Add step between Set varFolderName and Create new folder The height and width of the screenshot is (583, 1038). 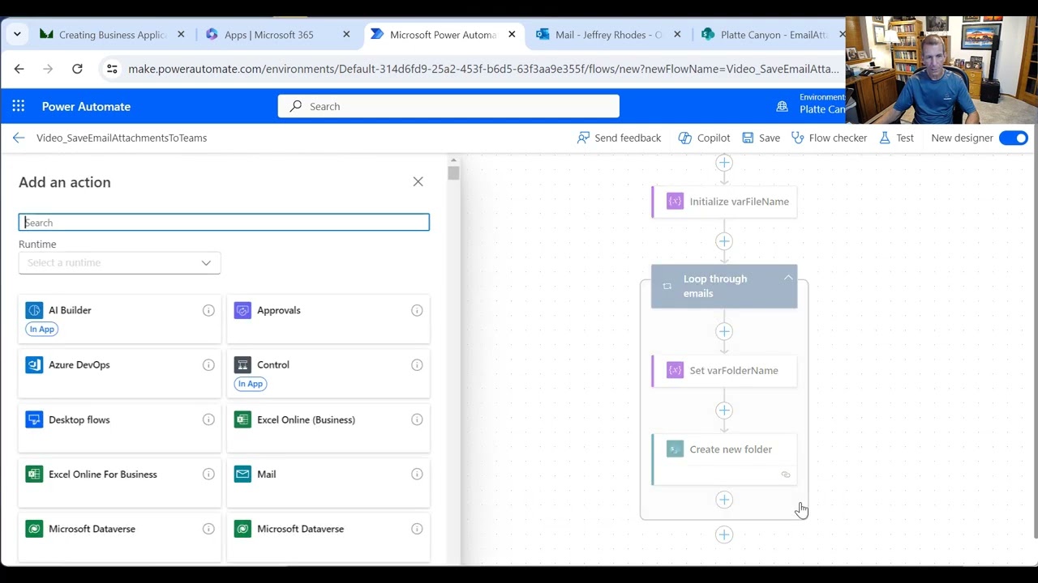724,411
